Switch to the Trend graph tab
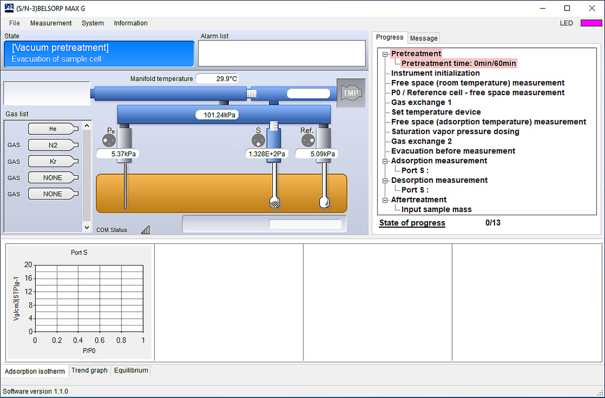This screenshot has height=398, width=605. [x=89, y=370]
